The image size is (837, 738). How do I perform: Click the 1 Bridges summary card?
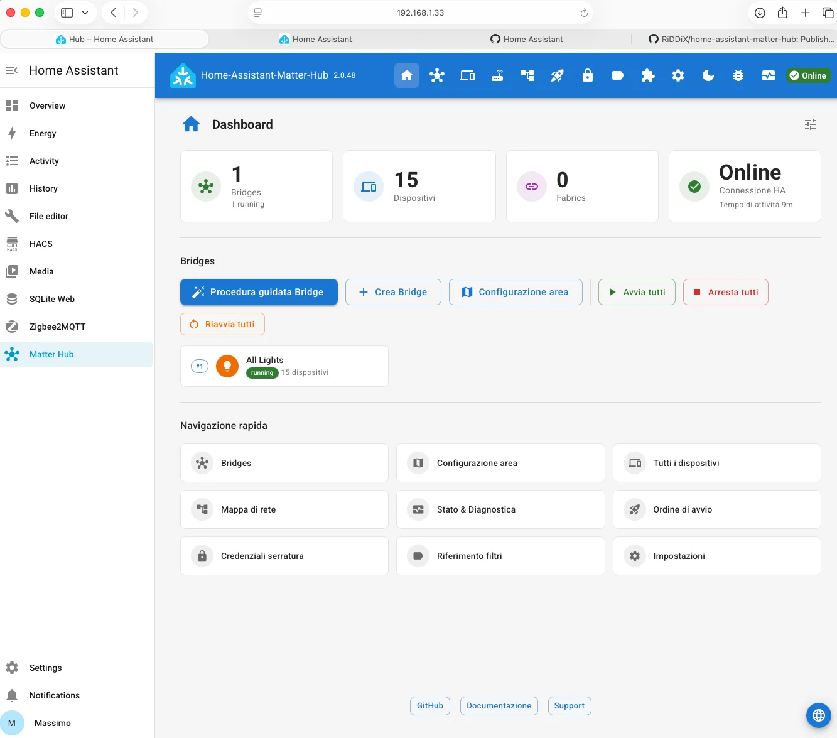(x=256, y=186)
